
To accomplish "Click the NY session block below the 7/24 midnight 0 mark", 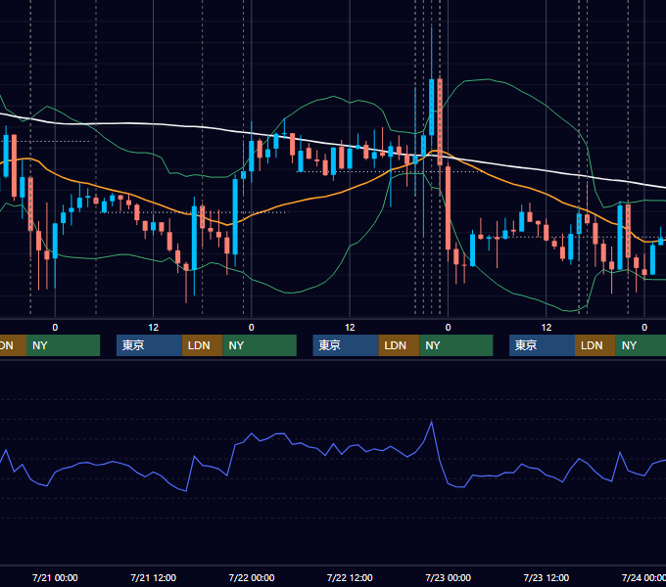I will (x=641, y=345).
